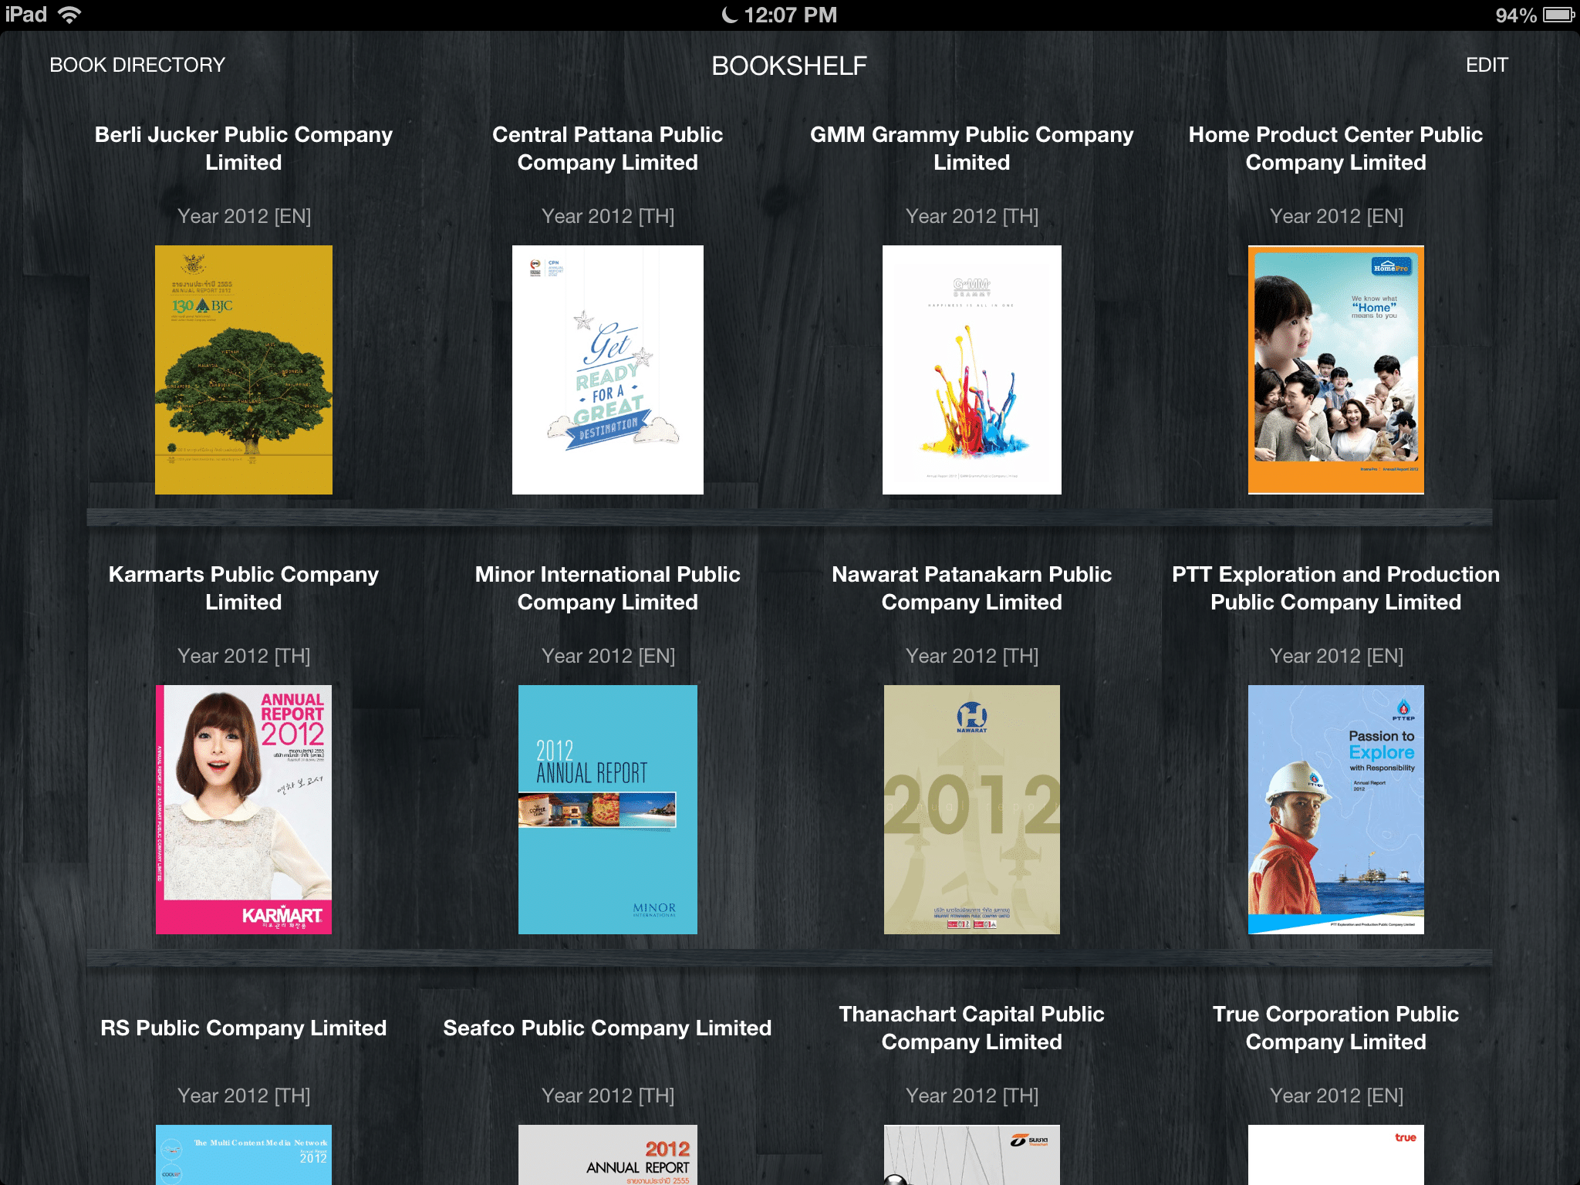Click 'Year 2012 [TH]' under Nawarat Patanakarn
Screen dimensions: 1580x1185
[972, 656]
